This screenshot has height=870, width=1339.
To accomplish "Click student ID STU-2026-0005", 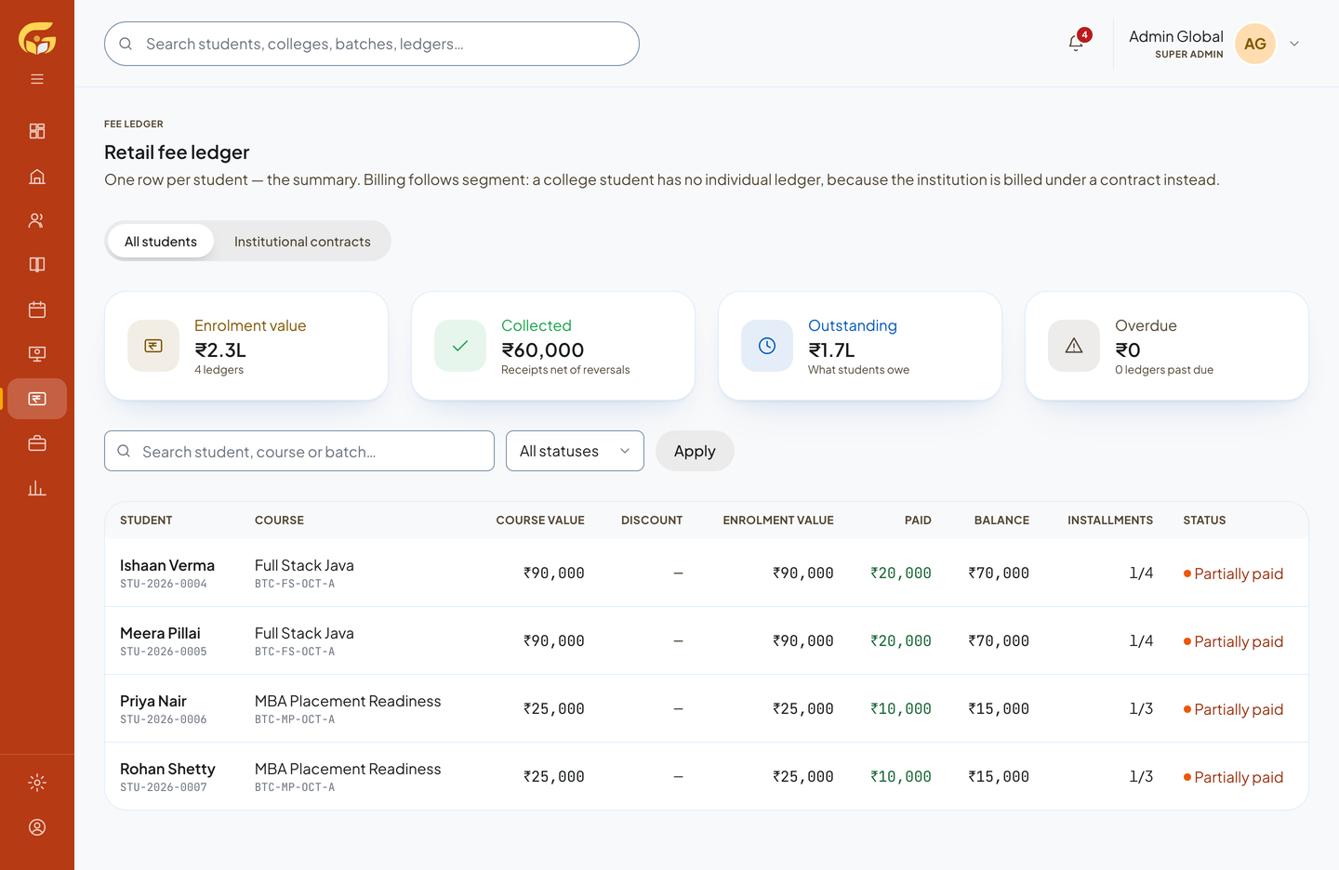I will pos(164,652).
